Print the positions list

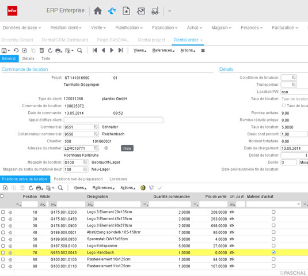click(x=39, y=188)
